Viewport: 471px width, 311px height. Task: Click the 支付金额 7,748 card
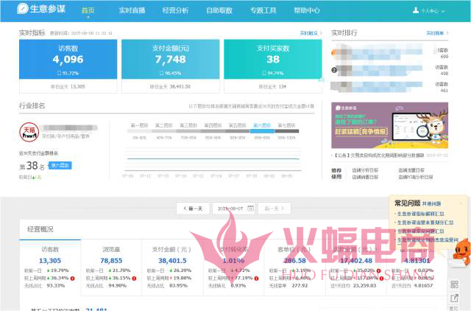170,59
